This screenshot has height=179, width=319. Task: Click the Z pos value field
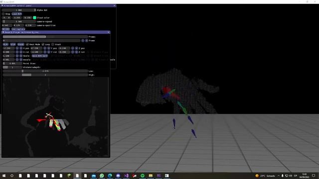coord(64,48)
